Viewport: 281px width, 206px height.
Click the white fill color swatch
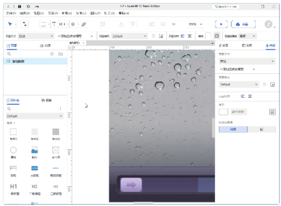224,111
